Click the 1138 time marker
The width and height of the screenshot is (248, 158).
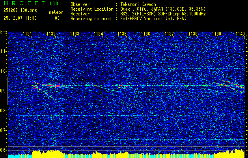tap(193, 34)
